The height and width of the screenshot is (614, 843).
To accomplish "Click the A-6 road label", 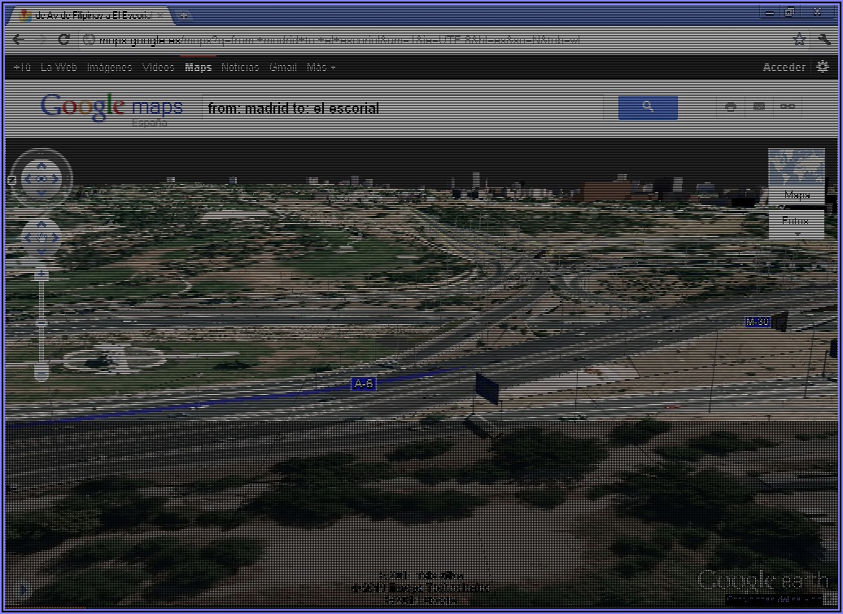I will [364, 384].
